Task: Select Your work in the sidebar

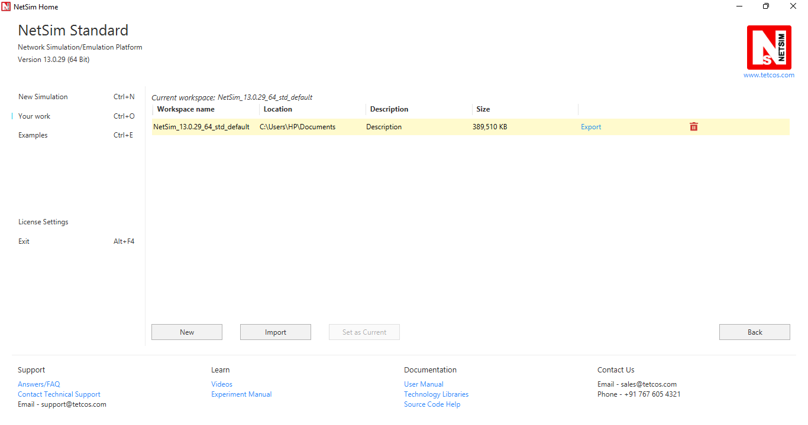Action: pos(34,116)
